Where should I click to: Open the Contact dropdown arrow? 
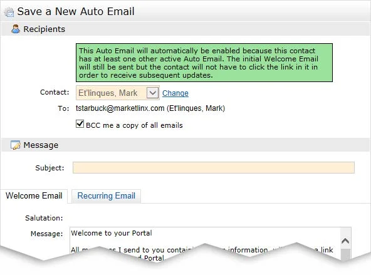152,93
